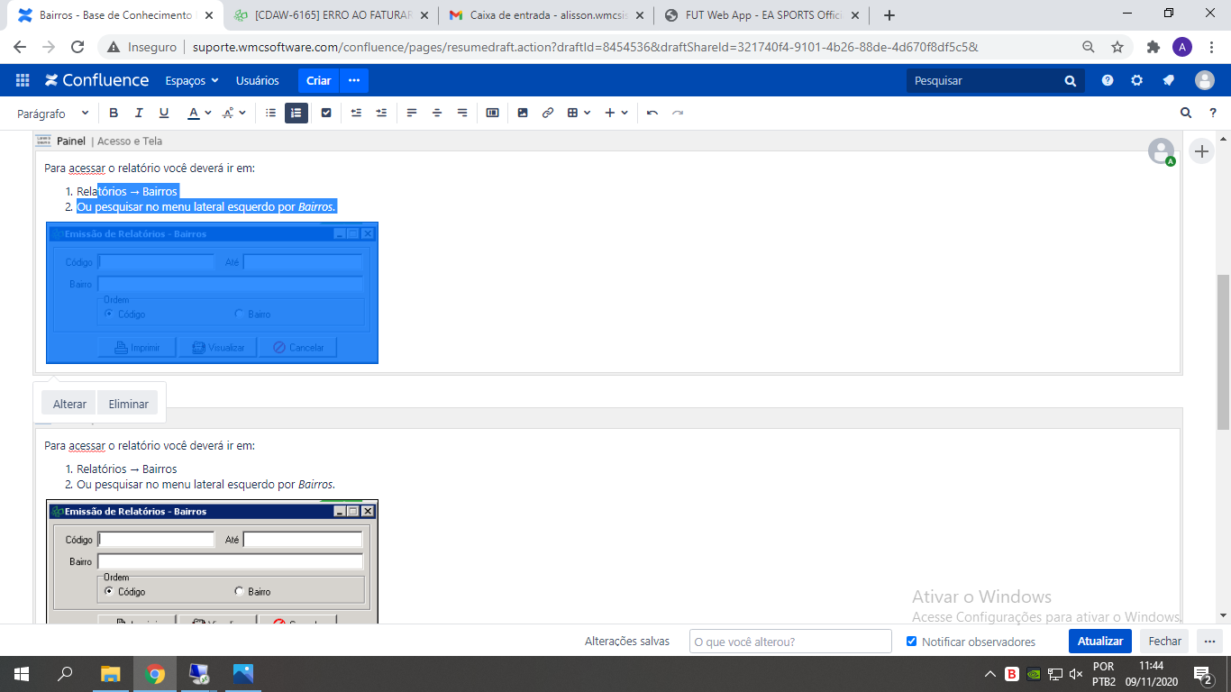Insert a task list checkbox
Viewport: 1231px width, 692px height.
326,113
